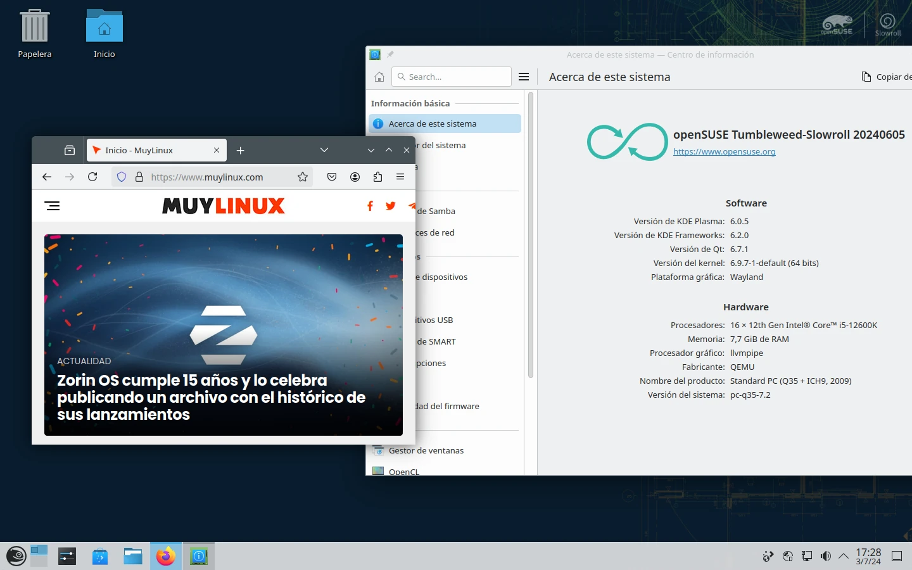Open the Discover software store from the taskbar

(99, 555)
